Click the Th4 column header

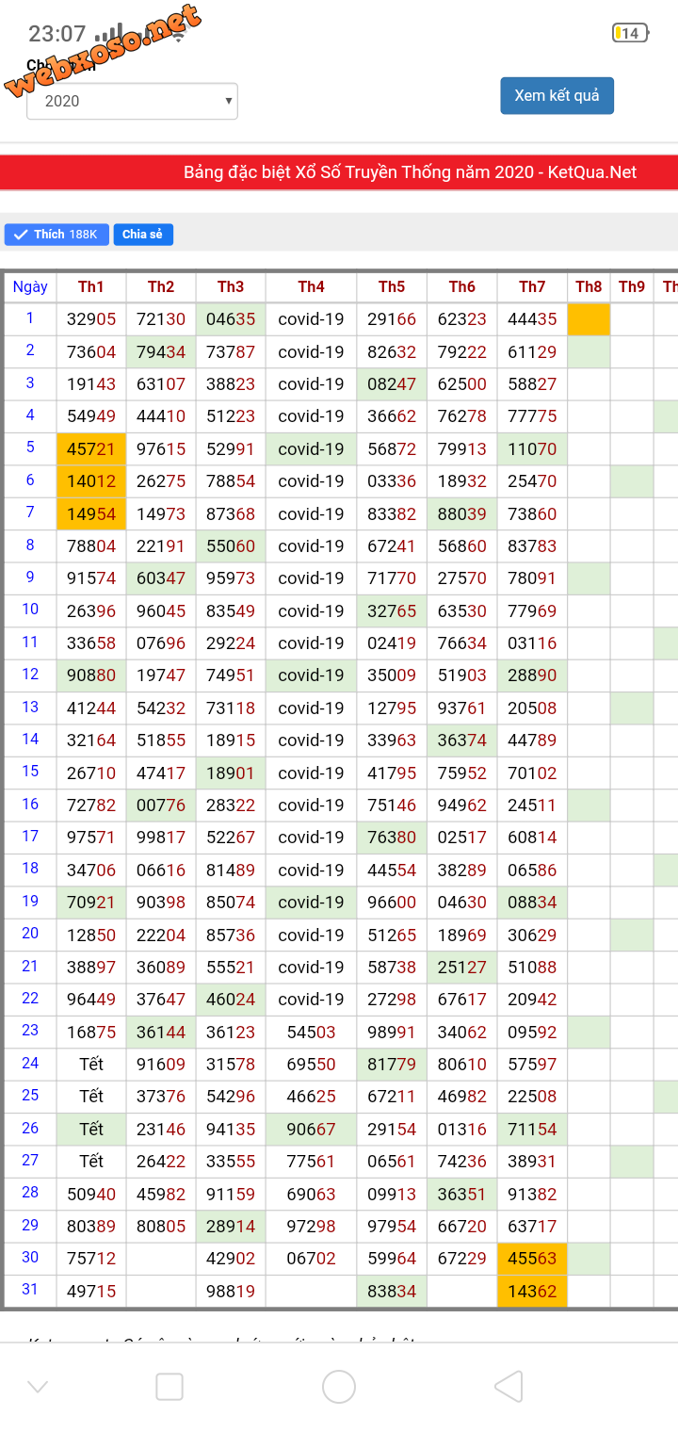[311, 287]
